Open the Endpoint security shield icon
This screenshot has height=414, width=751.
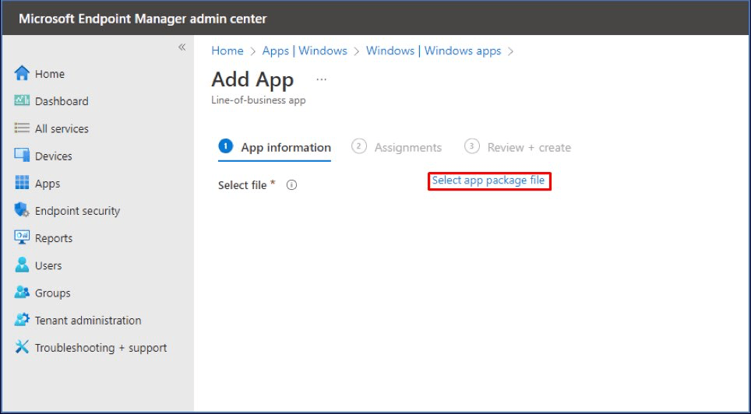coord(22,210)
